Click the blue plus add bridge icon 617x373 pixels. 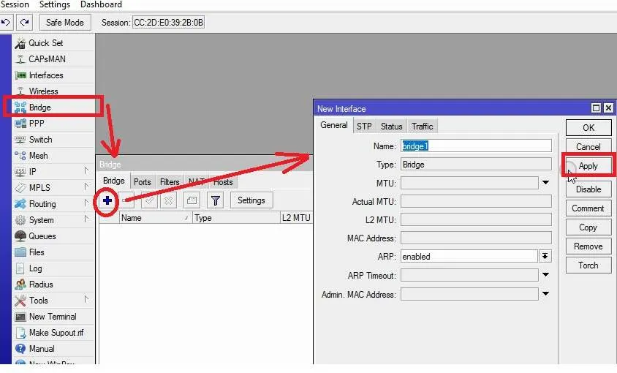(107, 200)
